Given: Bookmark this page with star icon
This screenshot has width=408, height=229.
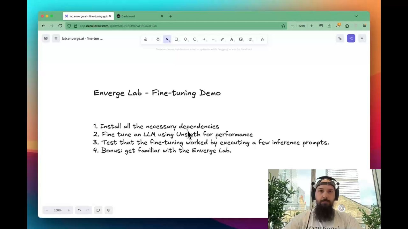Looking at the screenshot, I should pos(283,26).
